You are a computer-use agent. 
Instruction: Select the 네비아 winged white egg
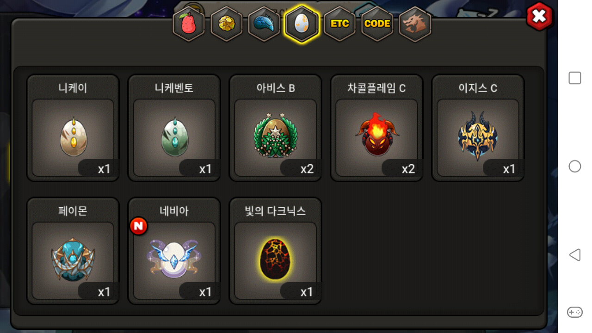tap(174, 251)
